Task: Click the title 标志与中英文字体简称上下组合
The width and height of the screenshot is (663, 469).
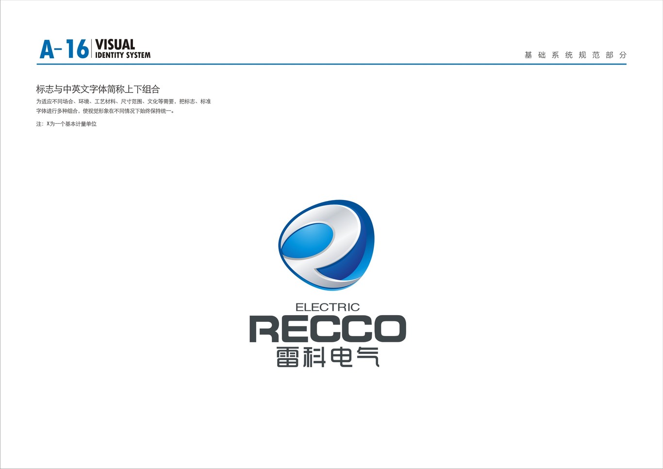Action: click(x=98, y=89)
